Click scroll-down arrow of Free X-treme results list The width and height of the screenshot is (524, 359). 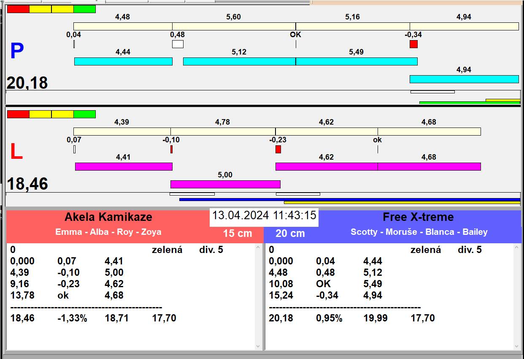tap(517, 346)
